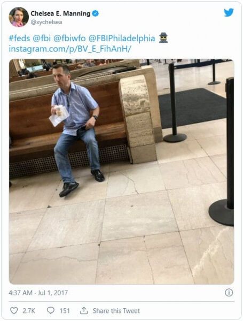
Task: Open replies via speech bubble icon
Action: (51, 310)
